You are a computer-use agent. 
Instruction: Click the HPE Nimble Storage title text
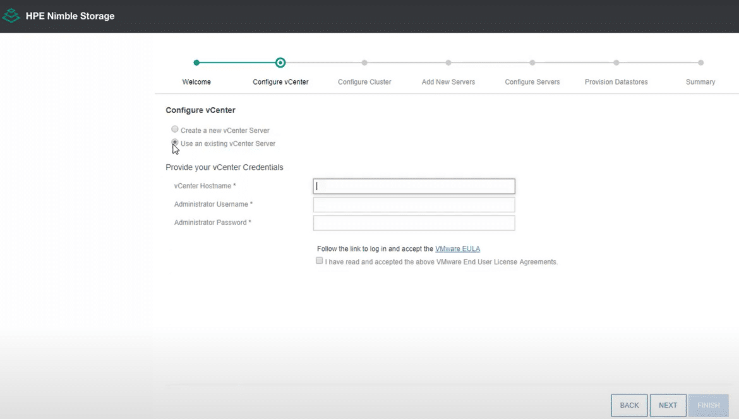pos(70,16)
